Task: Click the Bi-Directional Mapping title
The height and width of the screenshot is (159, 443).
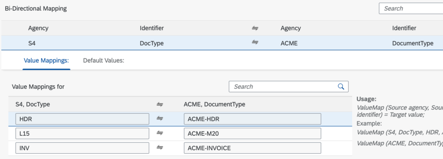Action: pyautogui.click(x=36, y=9)
